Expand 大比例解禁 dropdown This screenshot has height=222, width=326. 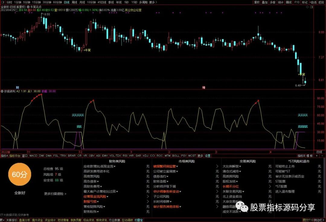tap(232, 166)
